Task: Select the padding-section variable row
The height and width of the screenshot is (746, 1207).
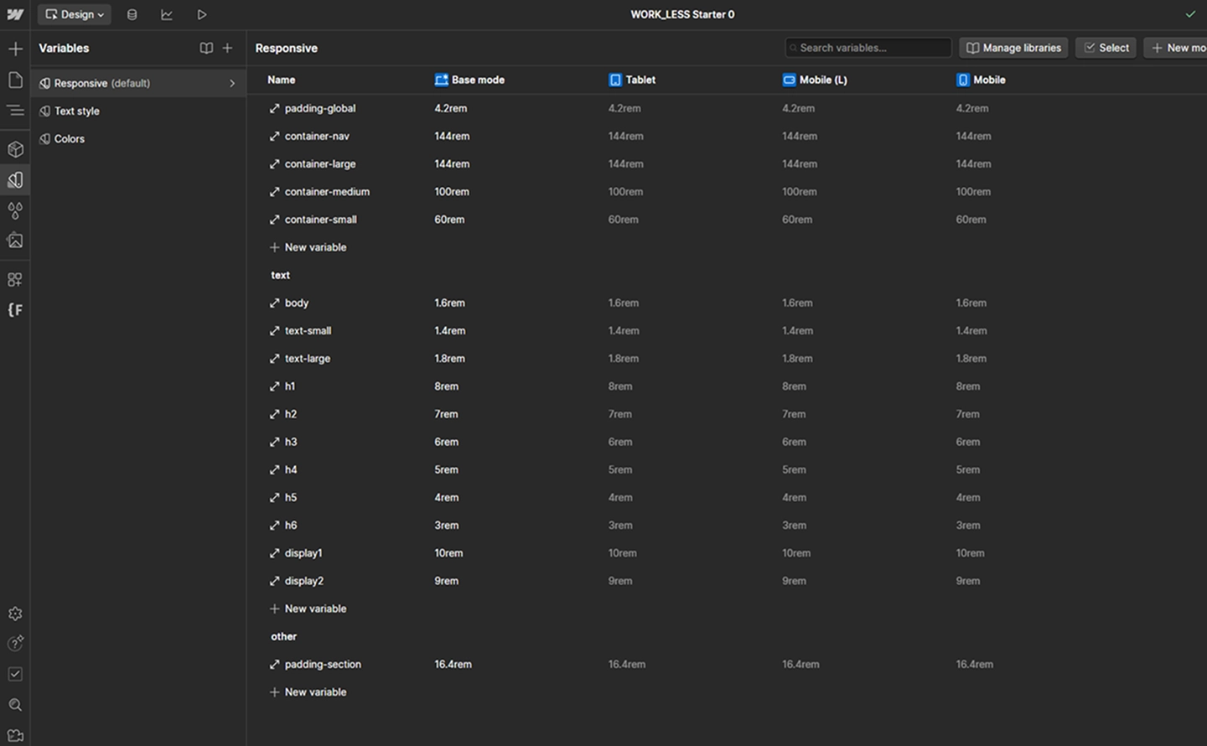Action: (323, 664)
